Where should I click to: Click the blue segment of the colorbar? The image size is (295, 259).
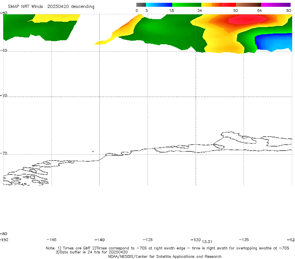pos(159,5)
